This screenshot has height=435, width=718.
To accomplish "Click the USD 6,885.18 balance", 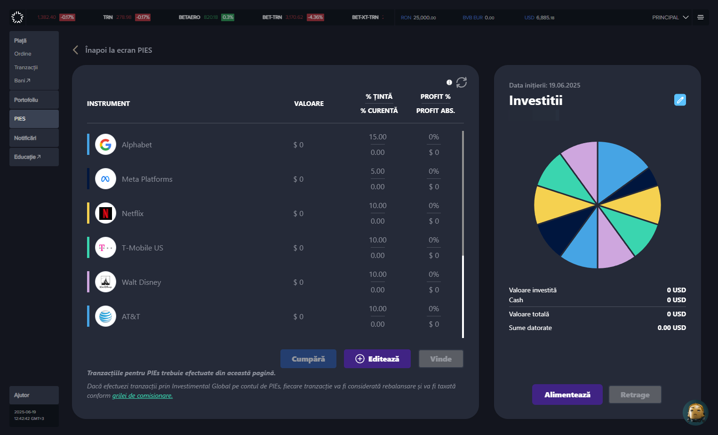I will (540, 17).
